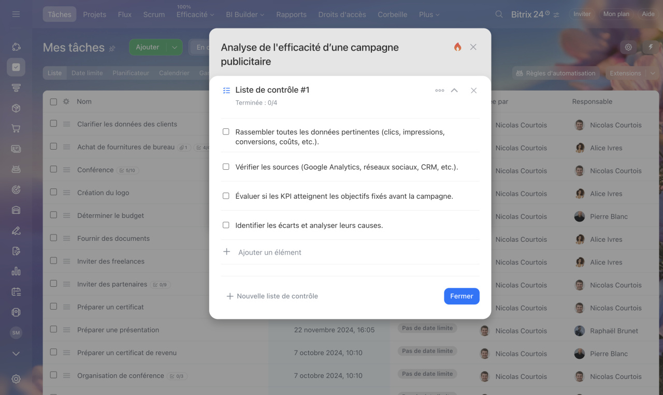The width and height of the screenshot is (663, 395).
Task: Click the Mon plan button
Action: (x=616, y=14)
